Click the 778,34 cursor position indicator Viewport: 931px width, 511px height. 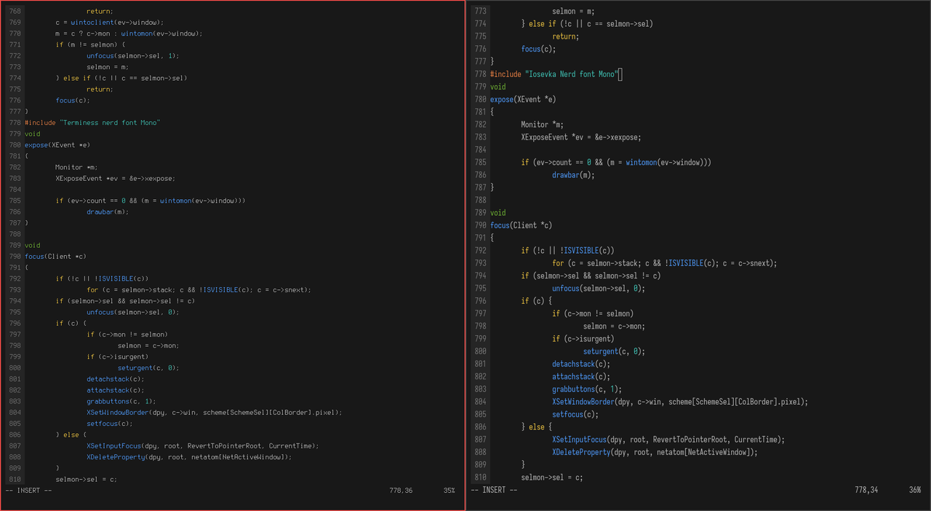click(866, 490)
